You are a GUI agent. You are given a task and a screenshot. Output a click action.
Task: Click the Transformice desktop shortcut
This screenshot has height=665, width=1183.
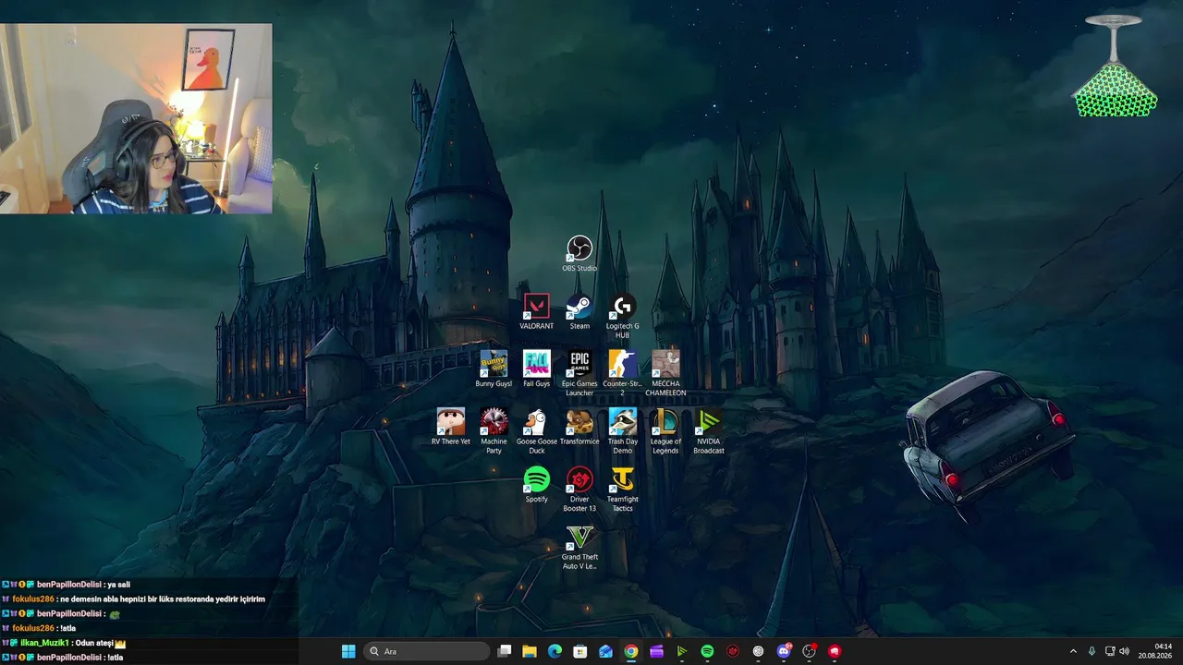(579, 427)
